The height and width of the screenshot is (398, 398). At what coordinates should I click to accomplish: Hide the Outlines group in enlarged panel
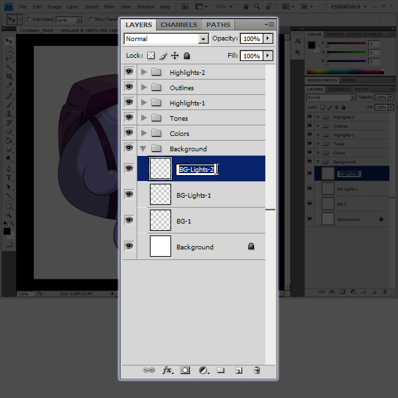[x=129, y=87]
